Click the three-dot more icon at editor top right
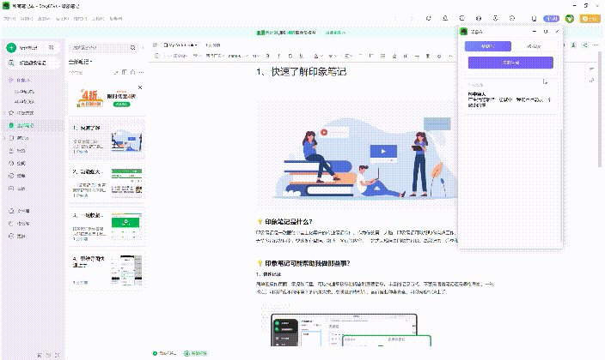605x360 pixels. [x=596, y=45]
